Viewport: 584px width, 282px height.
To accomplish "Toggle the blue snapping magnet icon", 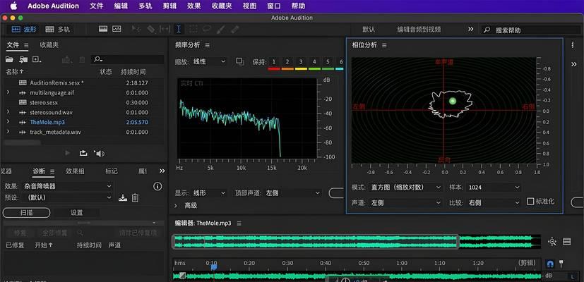I will tap(550, 264).
